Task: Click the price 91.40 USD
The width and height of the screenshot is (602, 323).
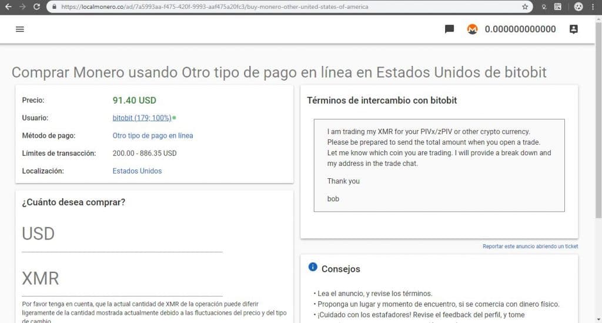Action: [x=134, y=100]
